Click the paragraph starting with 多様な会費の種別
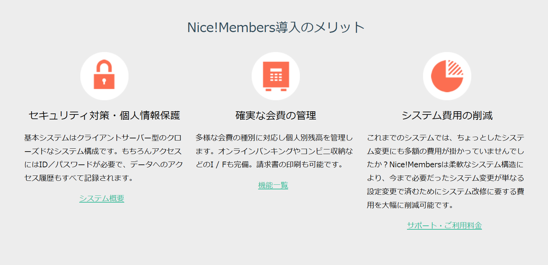 coord(274,151)
